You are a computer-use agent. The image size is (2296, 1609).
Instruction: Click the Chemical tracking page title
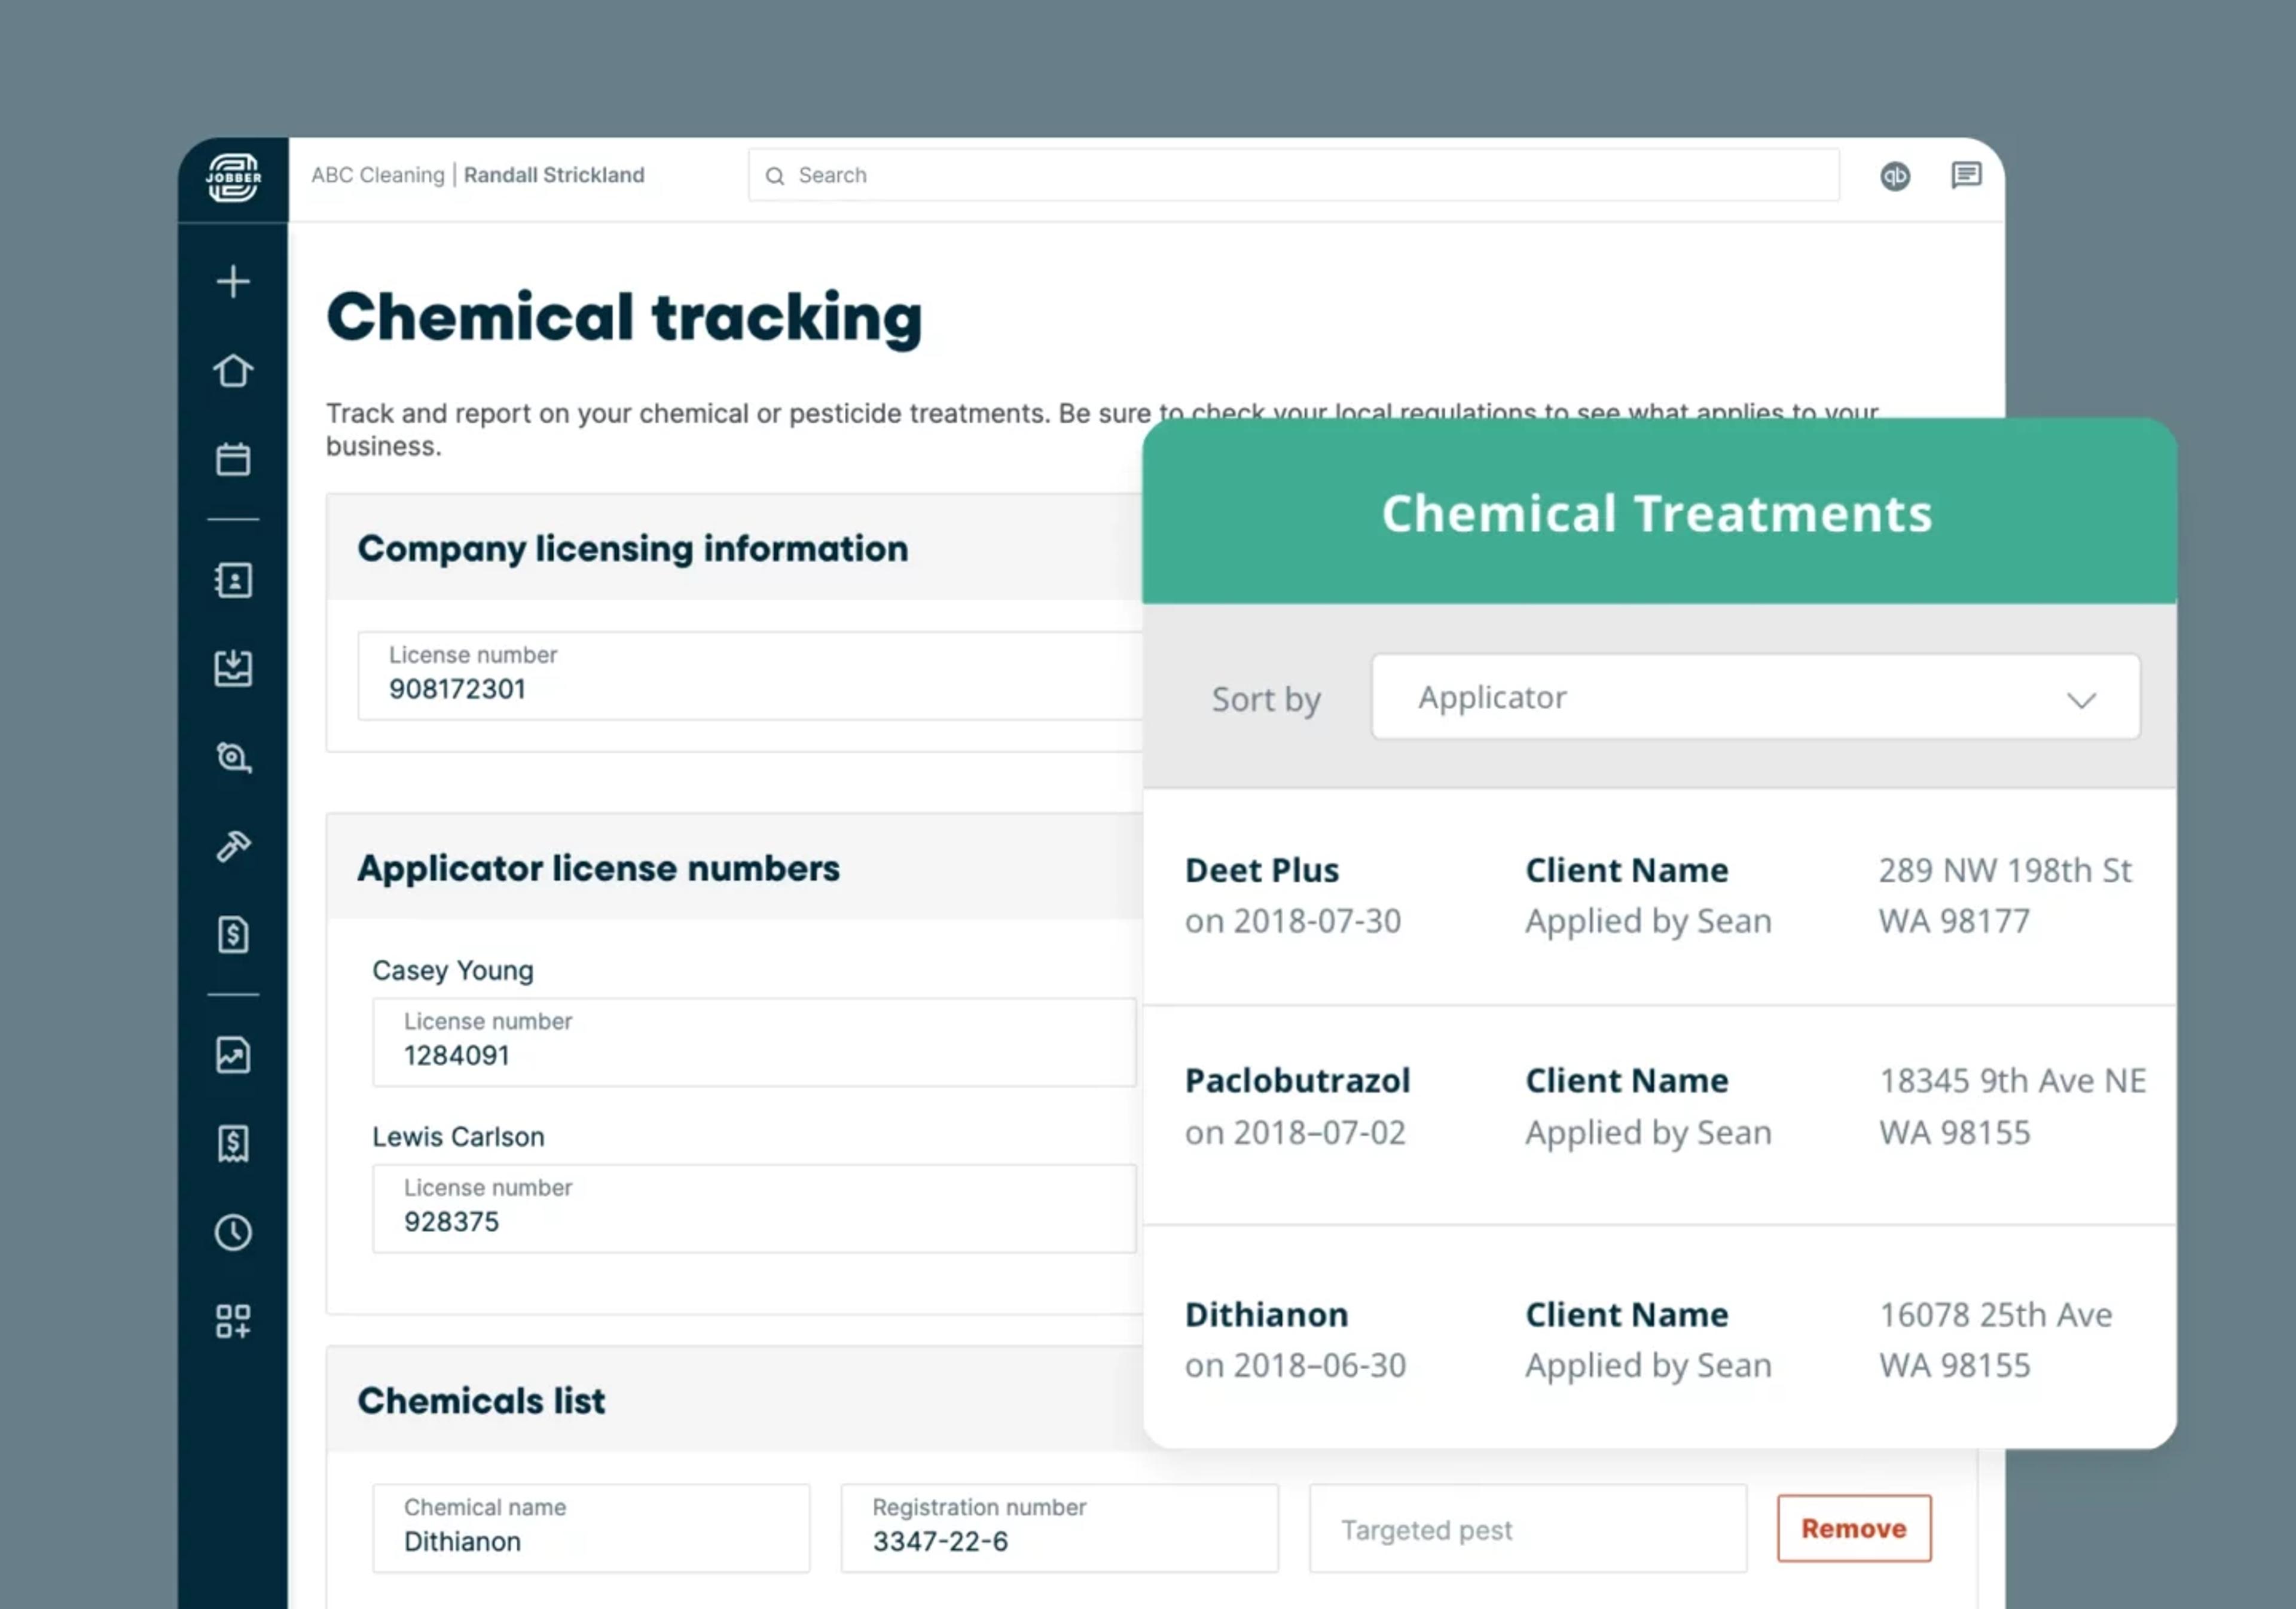pos(624,318)
